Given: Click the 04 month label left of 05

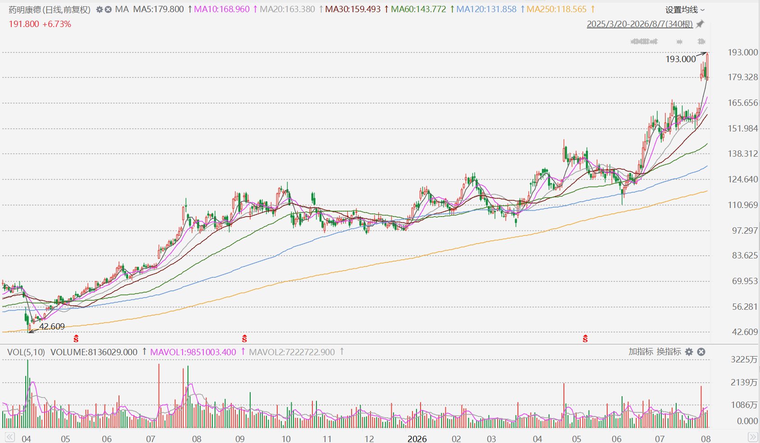Looking at the screenshot, I should coord(26,438).
